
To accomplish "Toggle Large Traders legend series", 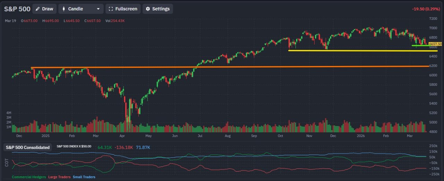I will click(x=59, y=177).
